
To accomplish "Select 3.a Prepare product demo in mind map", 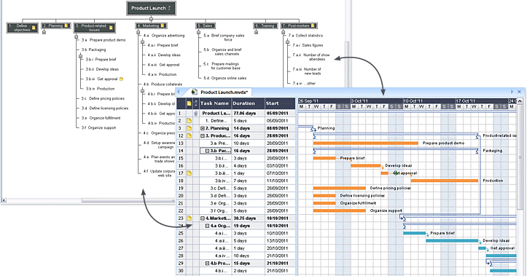I will (x=104, y=40).
